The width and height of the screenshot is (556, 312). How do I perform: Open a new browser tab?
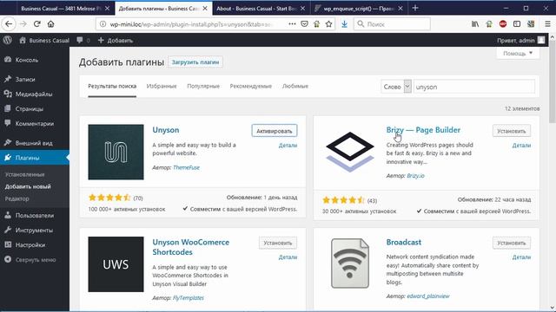pyautogui.click(x=415, y=8)
